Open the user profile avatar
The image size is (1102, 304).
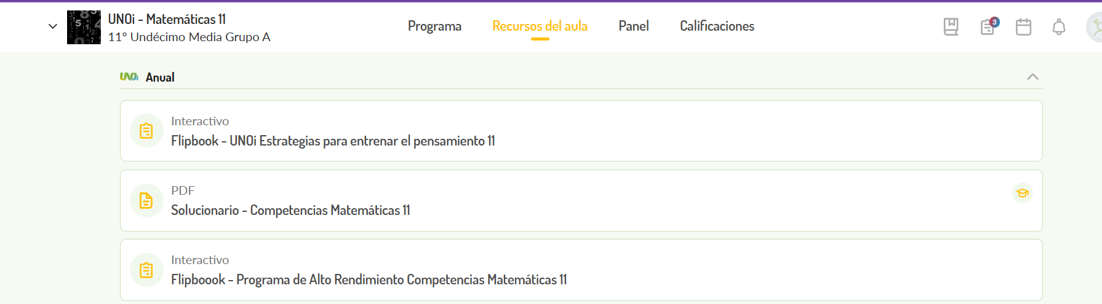point(1095,27)
